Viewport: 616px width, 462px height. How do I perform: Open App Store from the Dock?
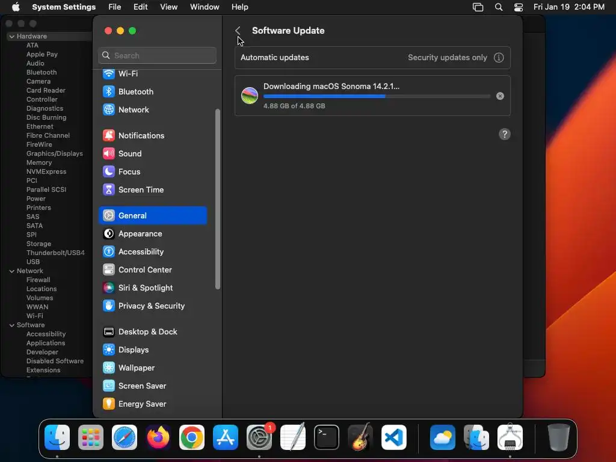tap(226, 437)
